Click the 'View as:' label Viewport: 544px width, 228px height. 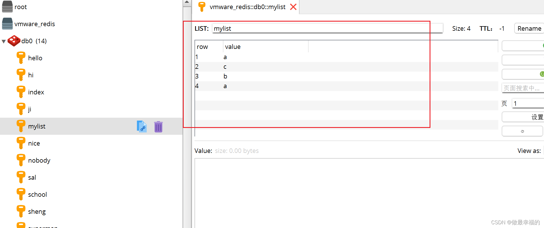pos(529,151)
